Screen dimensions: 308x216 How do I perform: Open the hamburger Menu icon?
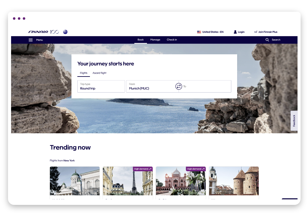[30, 40]
